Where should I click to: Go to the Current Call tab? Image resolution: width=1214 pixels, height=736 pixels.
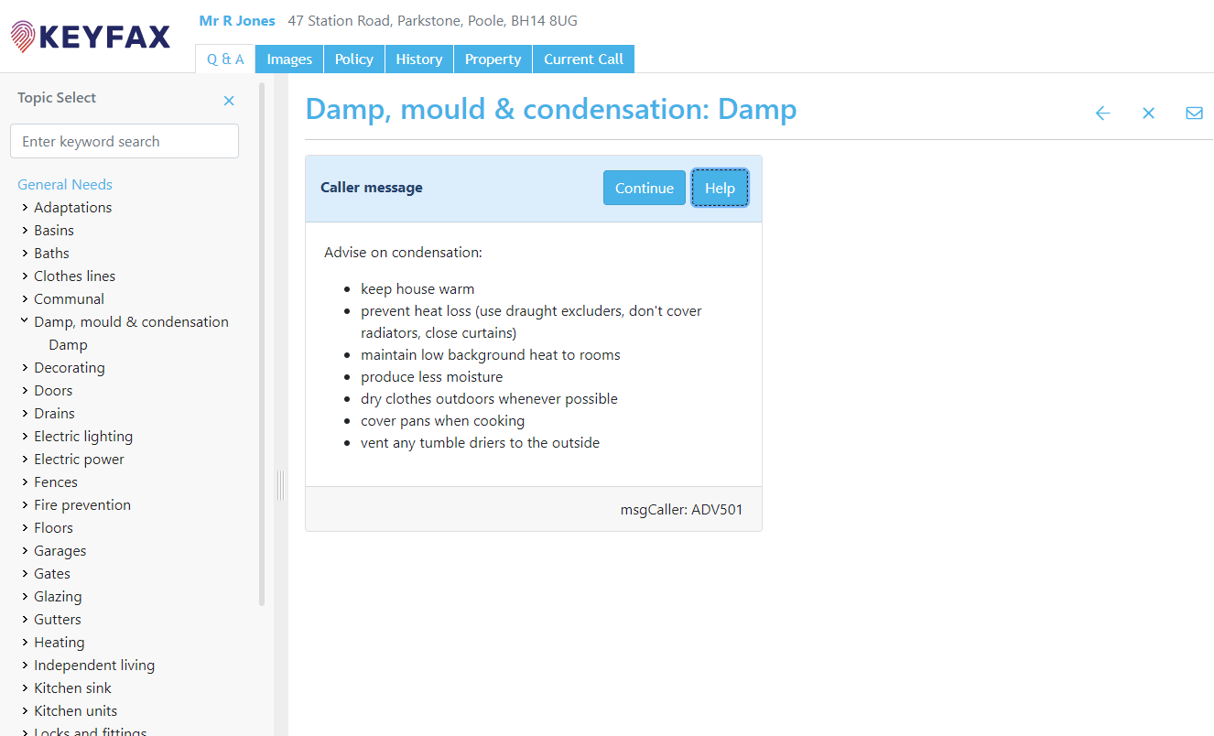(583, 60)
